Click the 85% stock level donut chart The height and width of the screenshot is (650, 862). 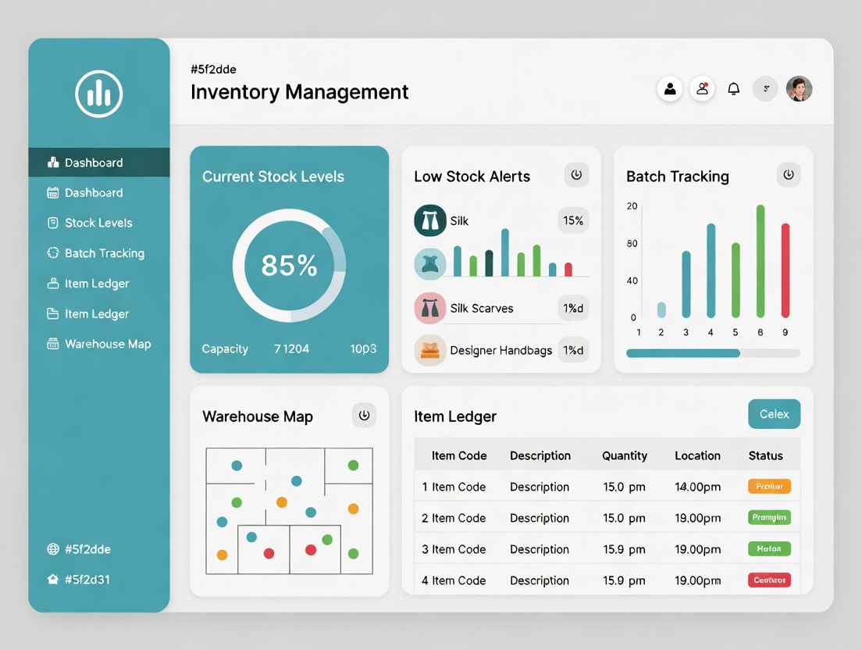(x=289, y=266)
